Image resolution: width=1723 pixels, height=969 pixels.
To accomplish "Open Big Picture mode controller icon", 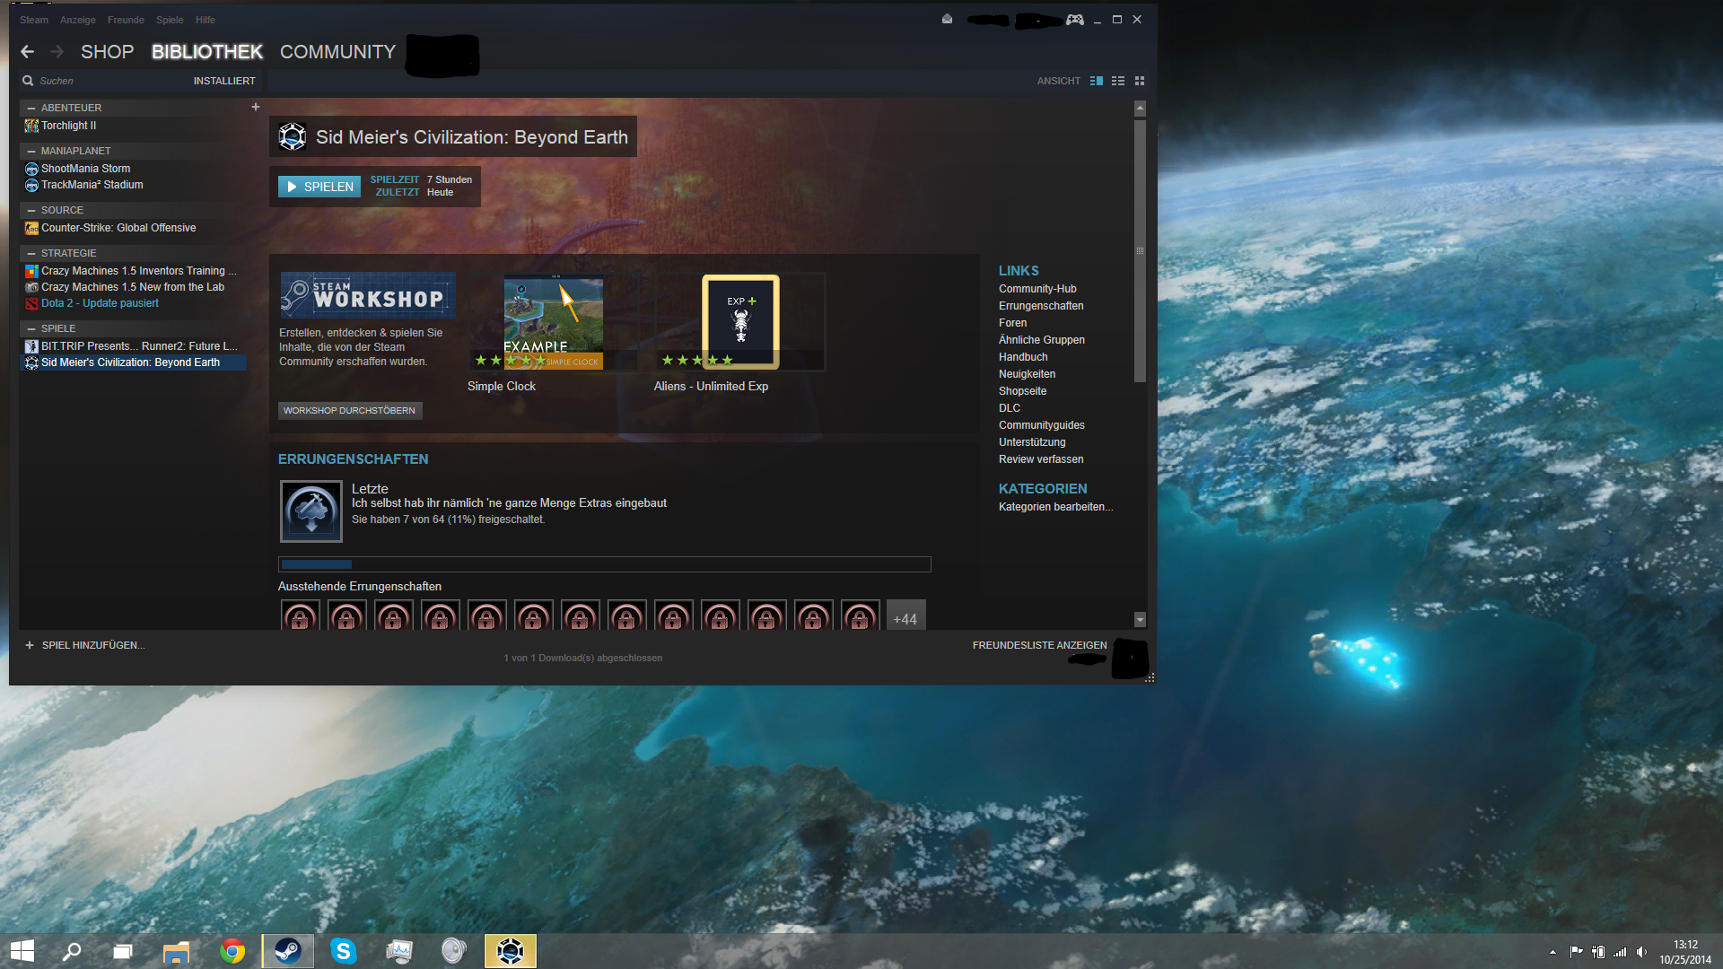I will tap(1075, 20).
